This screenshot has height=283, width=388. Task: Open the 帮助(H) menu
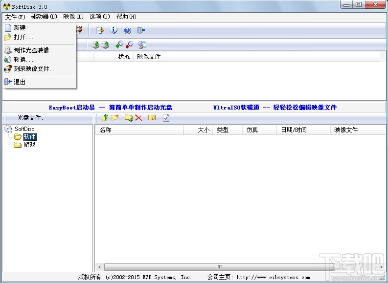(126, 17)
